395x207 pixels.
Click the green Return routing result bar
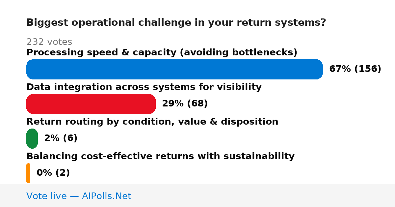[x=32, y=138]
